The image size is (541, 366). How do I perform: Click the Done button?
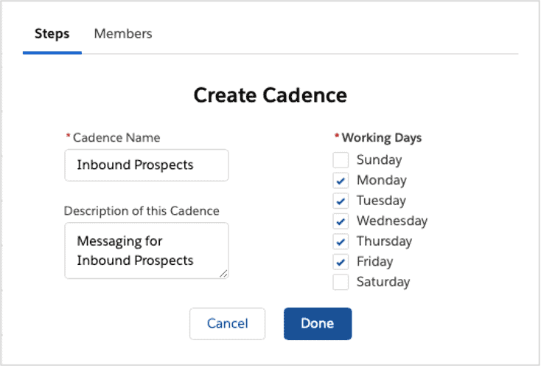[318, 323]
